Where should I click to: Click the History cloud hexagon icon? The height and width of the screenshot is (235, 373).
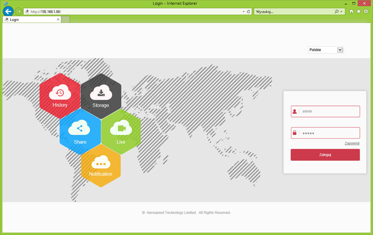pyautogui.click(x=60, y=96)
